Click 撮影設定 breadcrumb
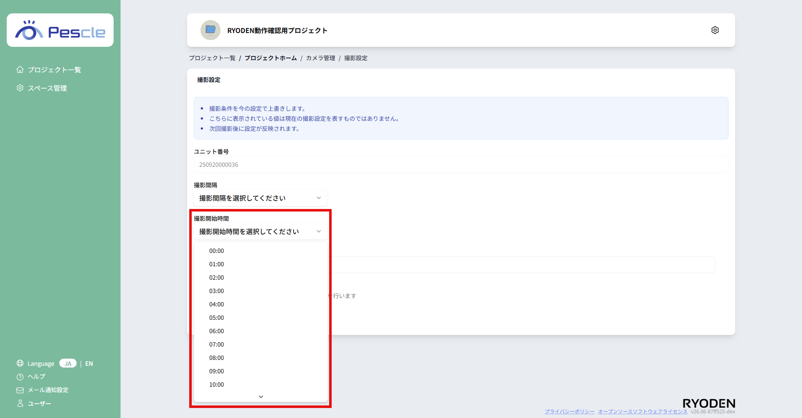The height and width of the screenshot is (418, 802). click(356, 58)
